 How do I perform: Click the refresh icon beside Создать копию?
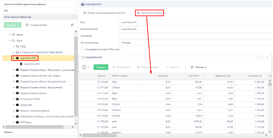72,25
